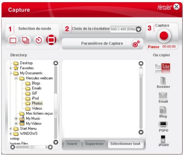Select the Favorites folder
The image size is (183, 155).
(x=27, y=68)
